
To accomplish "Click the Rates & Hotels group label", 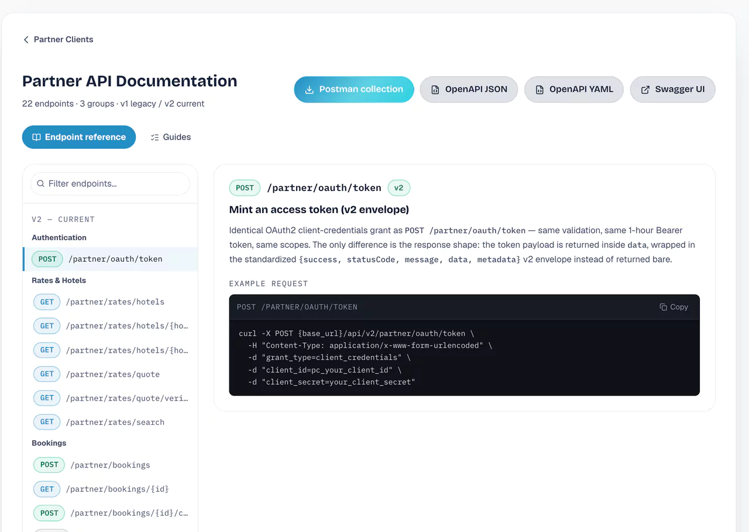I will click(59, 280).
